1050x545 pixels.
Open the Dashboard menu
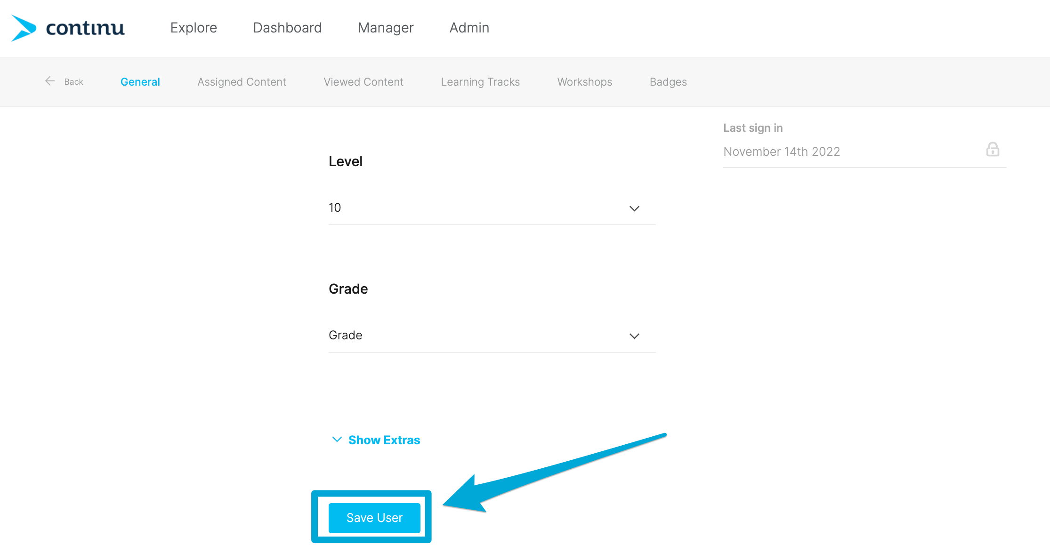point(287,28)
